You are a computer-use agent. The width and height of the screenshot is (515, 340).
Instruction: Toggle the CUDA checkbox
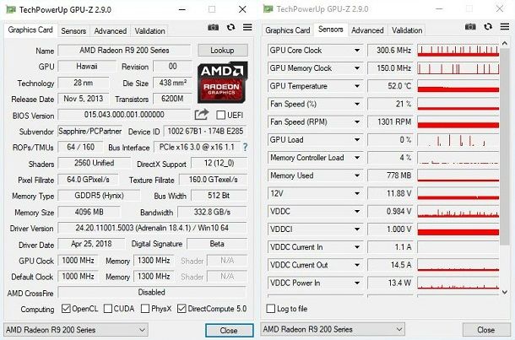click(108, 309)
